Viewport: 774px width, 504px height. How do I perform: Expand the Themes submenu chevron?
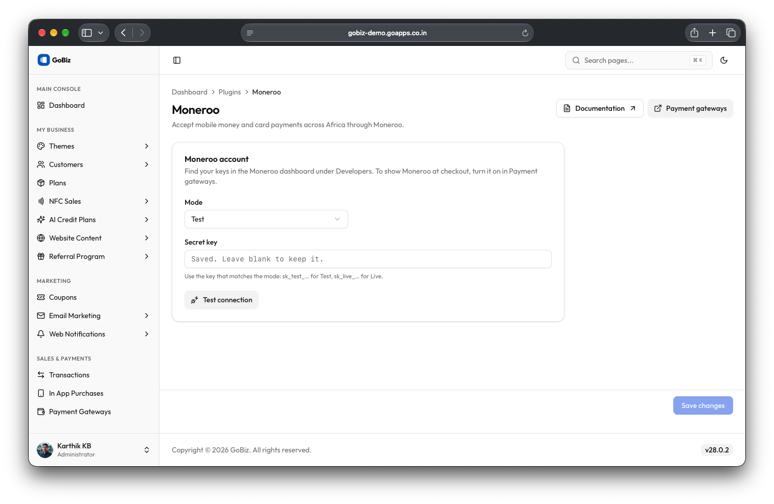[x=147, y=146]
